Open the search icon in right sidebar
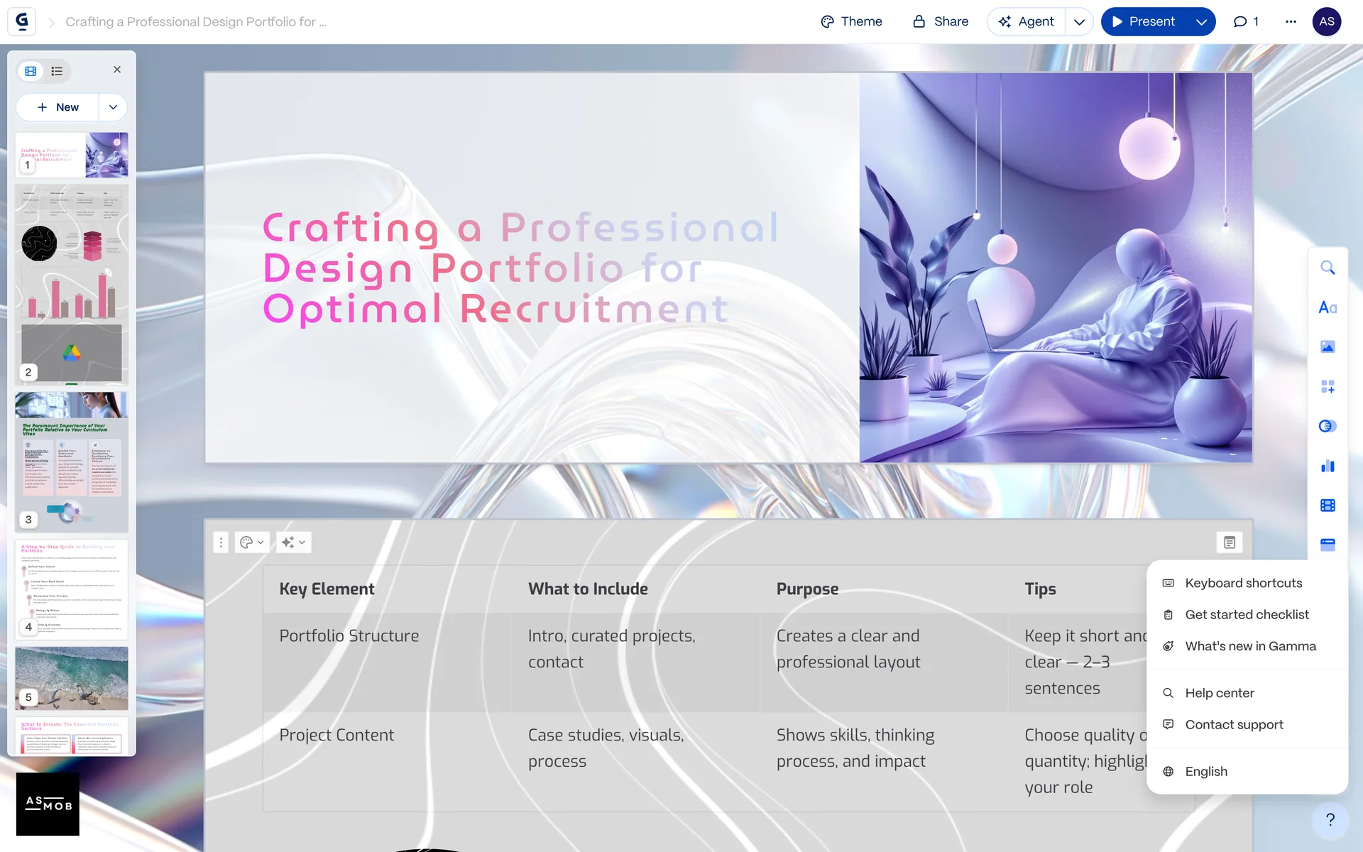Image resolution: width=1363 pixels, height=852 pixels. coord(1327,268)
